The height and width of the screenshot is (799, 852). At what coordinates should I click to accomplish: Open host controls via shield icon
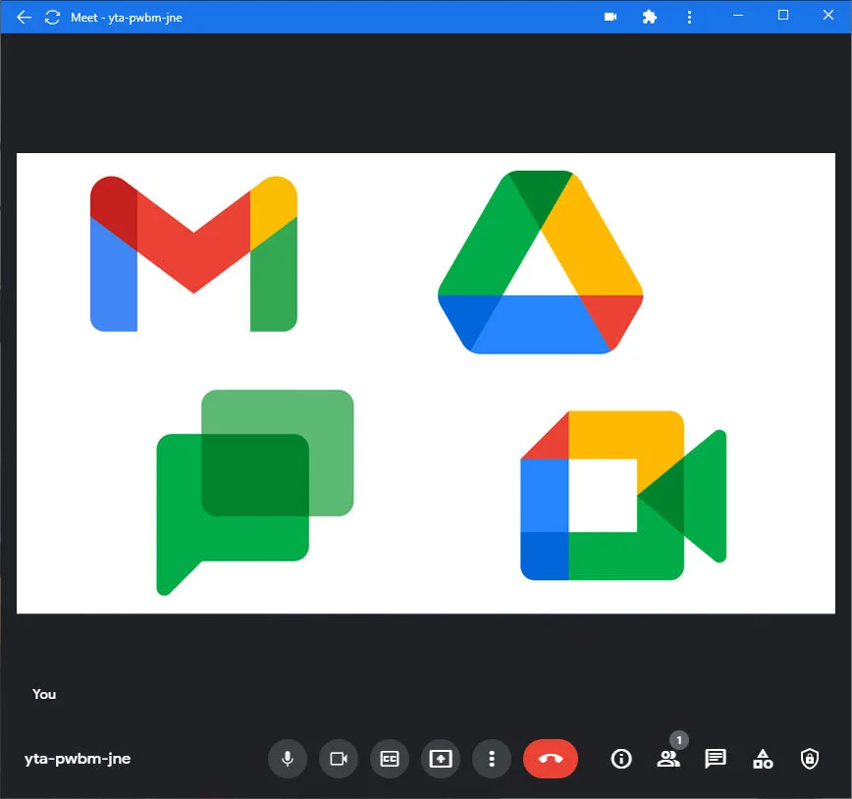click(809, 758)
